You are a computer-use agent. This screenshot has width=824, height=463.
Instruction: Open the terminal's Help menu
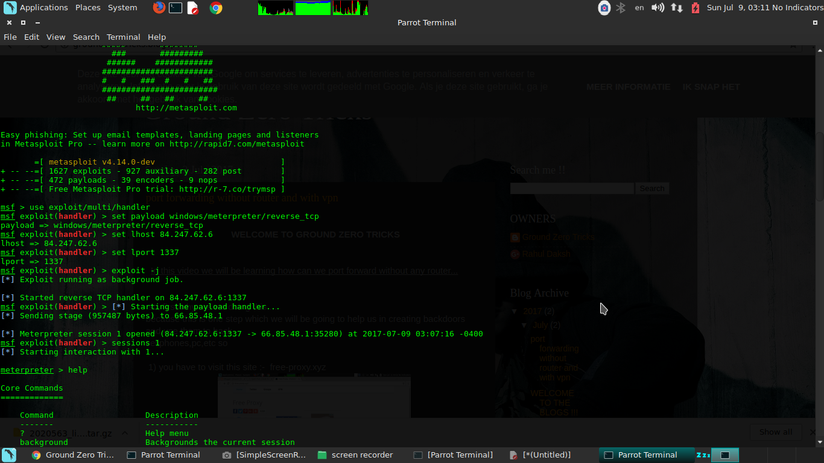click(157, 37)
